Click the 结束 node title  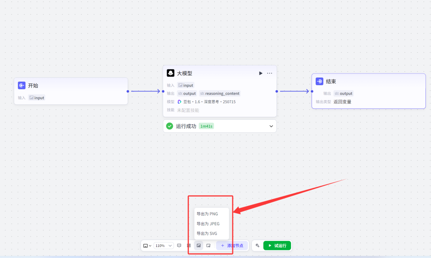331,81
